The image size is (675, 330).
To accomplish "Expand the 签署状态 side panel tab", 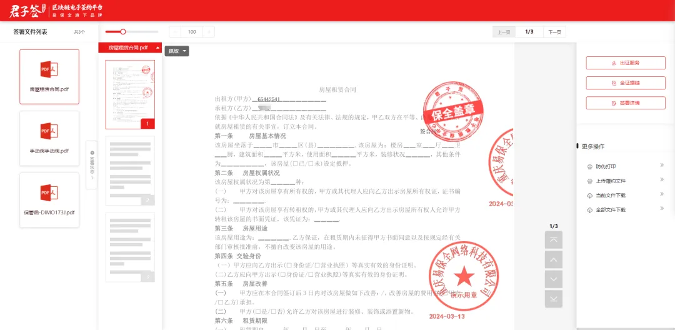I will [x=92, y=165].
